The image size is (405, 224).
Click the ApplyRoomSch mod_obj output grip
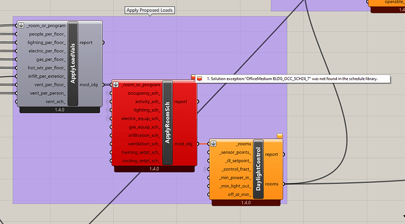(x=198, y=144)
